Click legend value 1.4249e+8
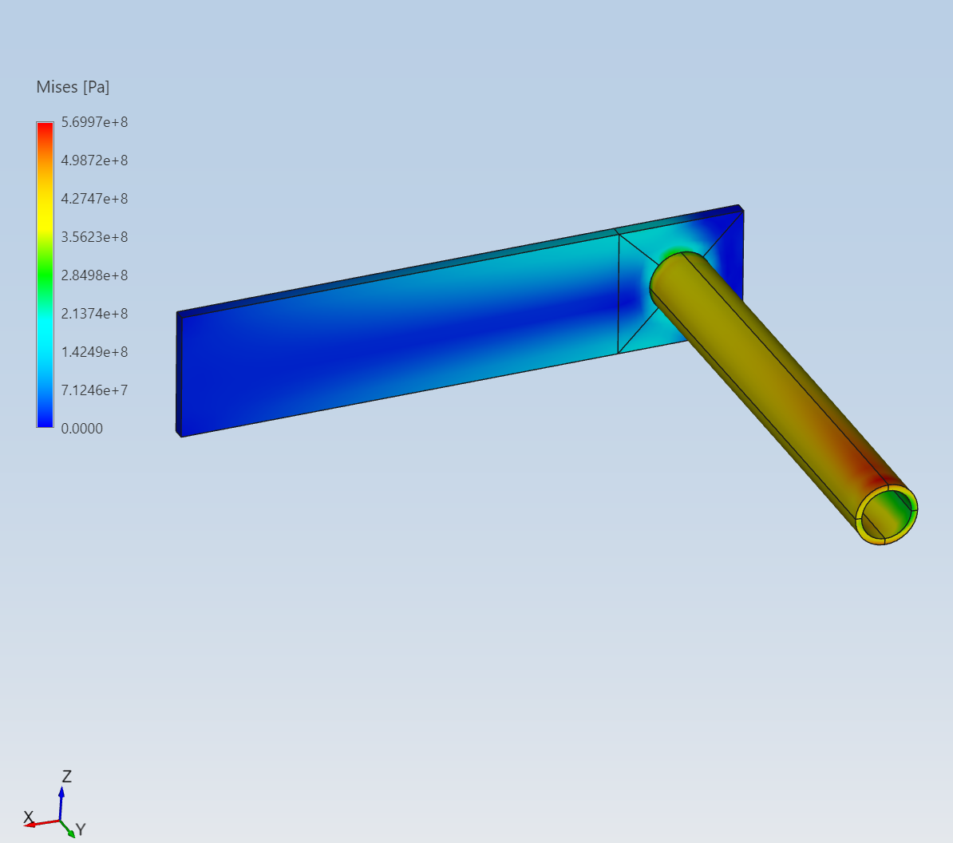The image size is (953, 843). click(94, 352)
